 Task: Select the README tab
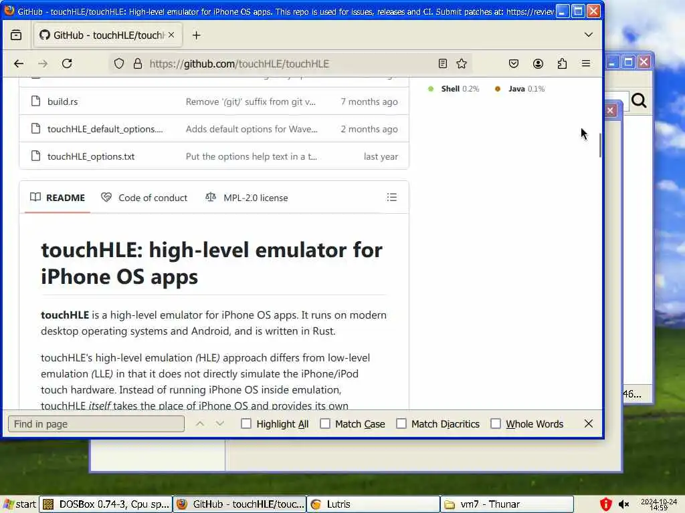58,198
